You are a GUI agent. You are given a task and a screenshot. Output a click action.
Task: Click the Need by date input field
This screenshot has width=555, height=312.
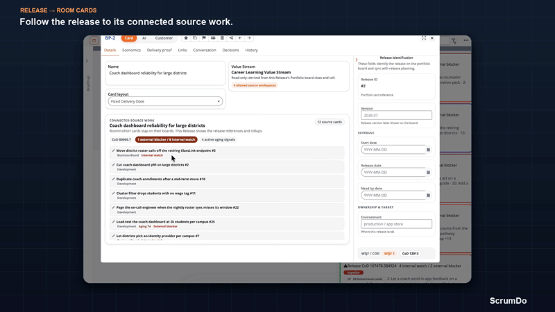(393, 196)
